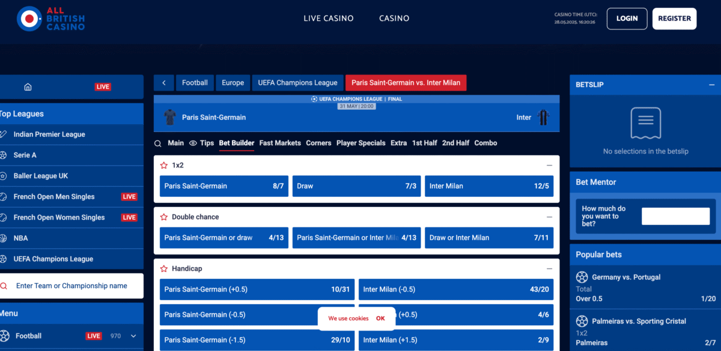Collapse the Double chance market section
Screen dimensions: 721x351
click(x=549, y=217)
